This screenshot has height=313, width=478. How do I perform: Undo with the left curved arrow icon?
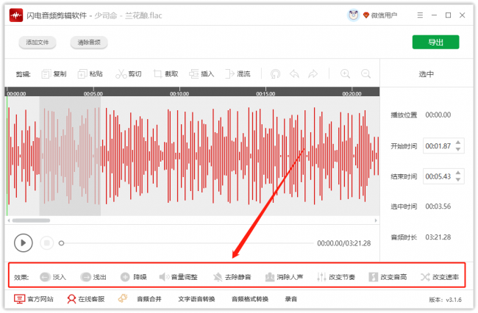coord(294,74)
